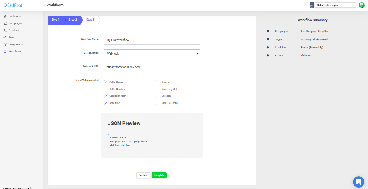The height and width of the screenshot is (189, 368).
Task: Click the grid icon beside Slabs Technologies
Action: pyautogui.click(x=312, y=5)
